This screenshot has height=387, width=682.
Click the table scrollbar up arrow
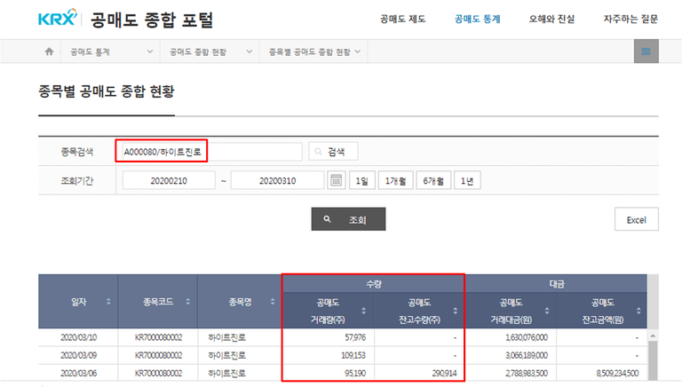pyautogui.click(x=653, y=336)
